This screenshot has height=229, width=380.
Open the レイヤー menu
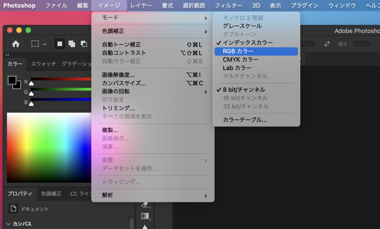pyautogui.click(x=141, y=5)
